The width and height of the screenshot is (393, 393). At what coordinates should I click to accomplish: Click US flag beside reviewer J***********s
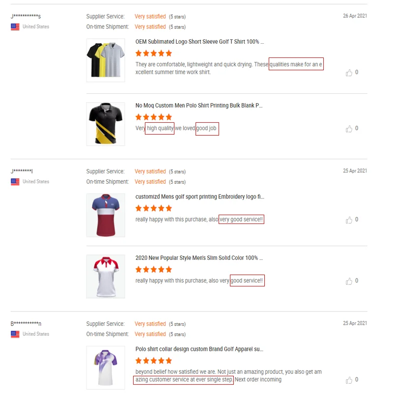(15, 27)
